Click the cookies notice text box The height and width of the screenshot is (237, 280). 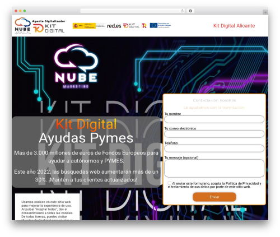pyautogui.click(x=47, y=207)
